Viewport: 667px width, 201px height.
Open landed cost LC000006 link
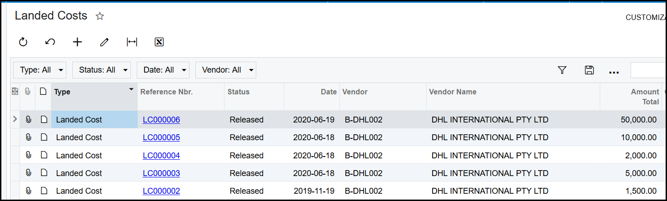pyautogui.click(x=161, y=120)
